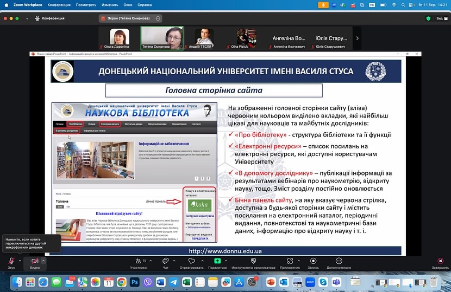
Task: Open Skype in the Dock
Action: coord(323,282)
